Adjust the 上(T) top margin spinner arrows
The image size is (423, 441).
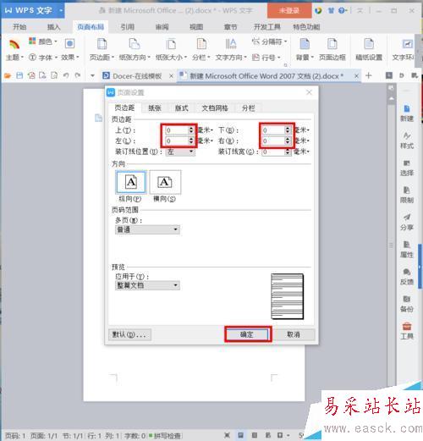pos(191,130)
